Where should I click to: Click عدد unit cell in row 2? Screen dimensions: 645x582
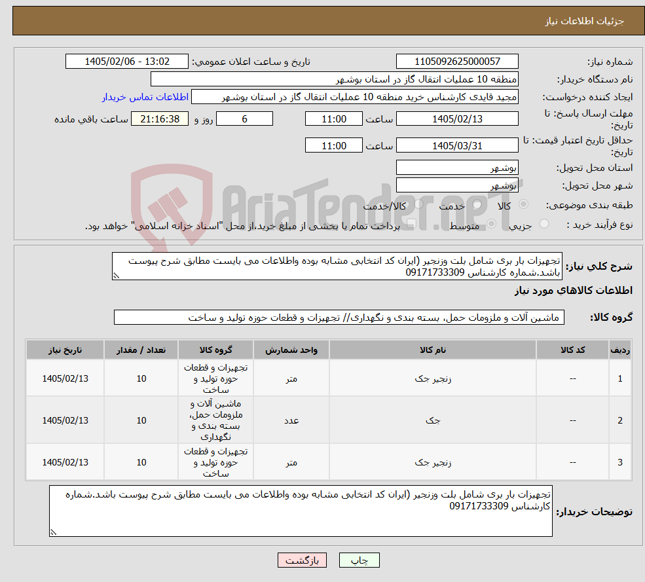291,420
